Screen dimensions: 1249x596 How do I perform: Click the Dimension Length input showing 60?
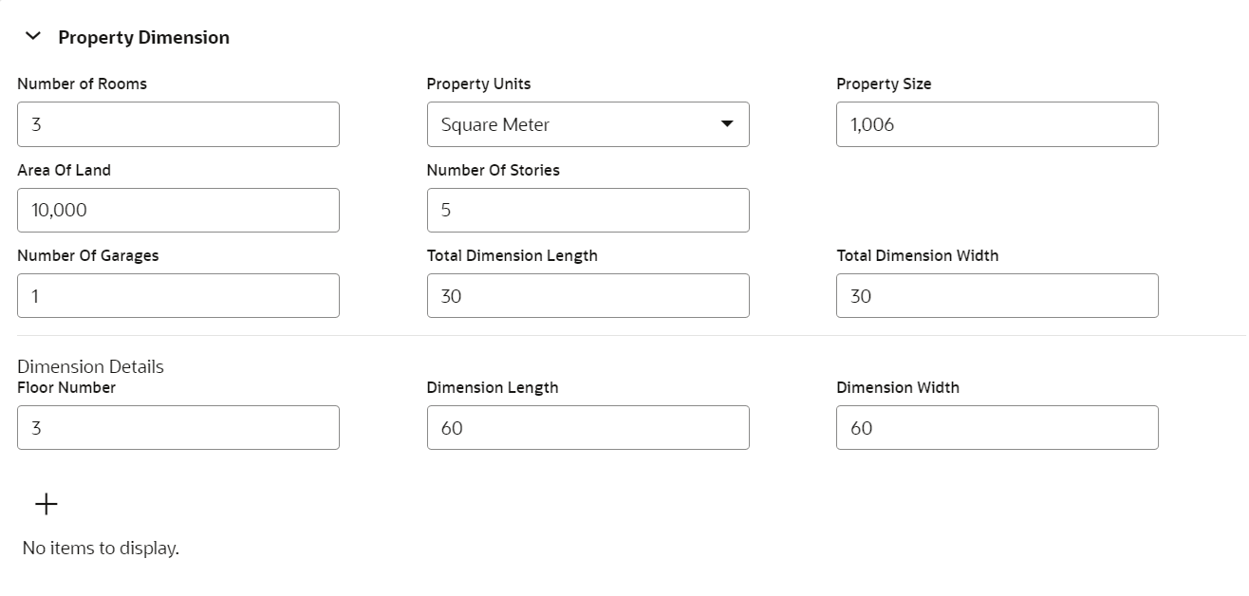point(587,427)
